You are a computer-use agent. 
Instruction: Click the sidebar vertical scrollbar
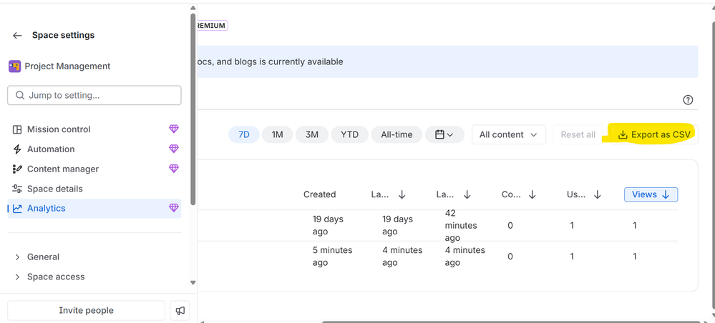[193, 107]
